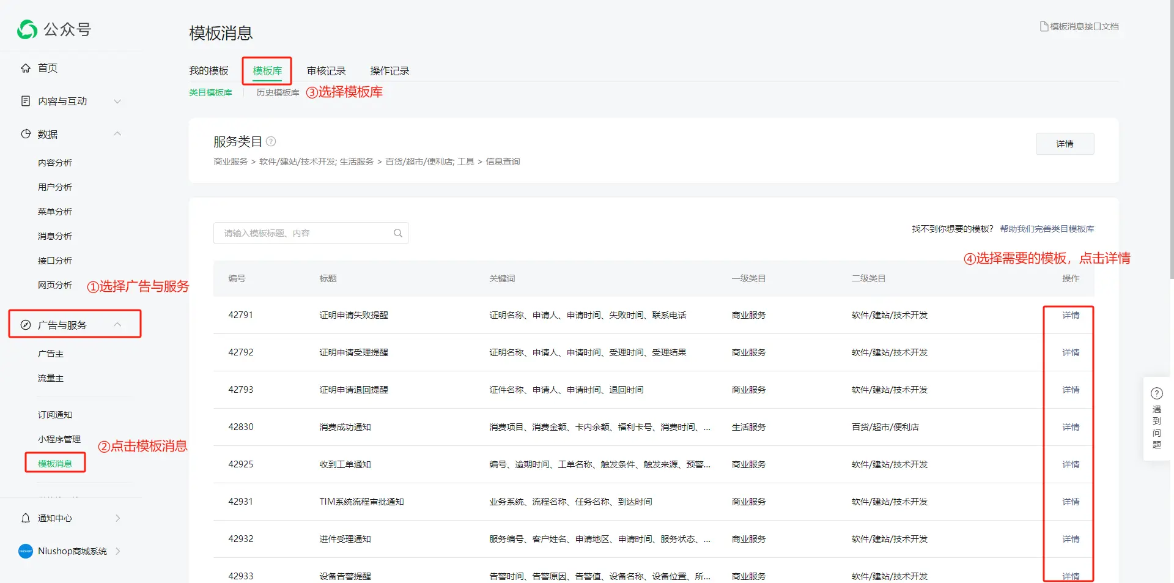Click the home icon beside 首页
Screen dimensions: 1174x583
point(26,68)
